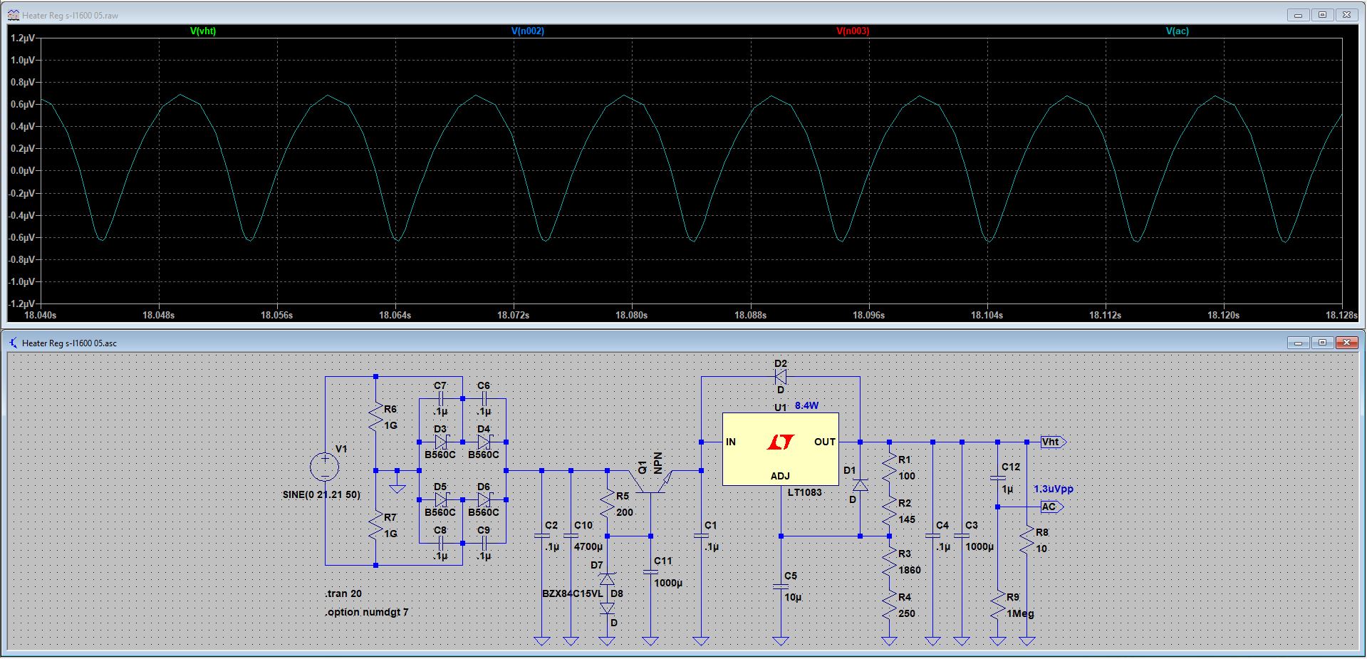Screen dimensions: 1367x659
Task: Click capacitor C1 symbol
Action: click(x=701, y=536)
